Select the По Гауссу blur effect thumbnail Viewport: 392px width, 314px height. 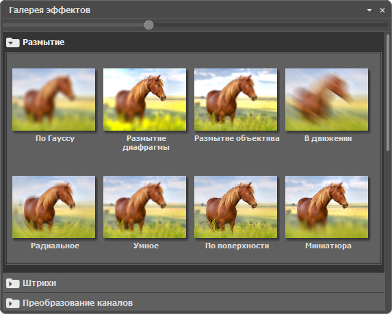click(x=54, y=99)
